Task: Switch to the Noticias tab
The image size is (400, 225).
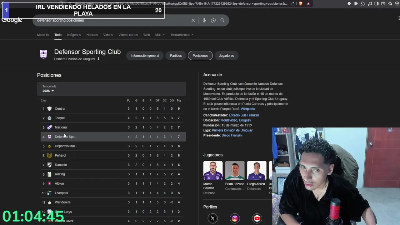Action: point(92,35)
